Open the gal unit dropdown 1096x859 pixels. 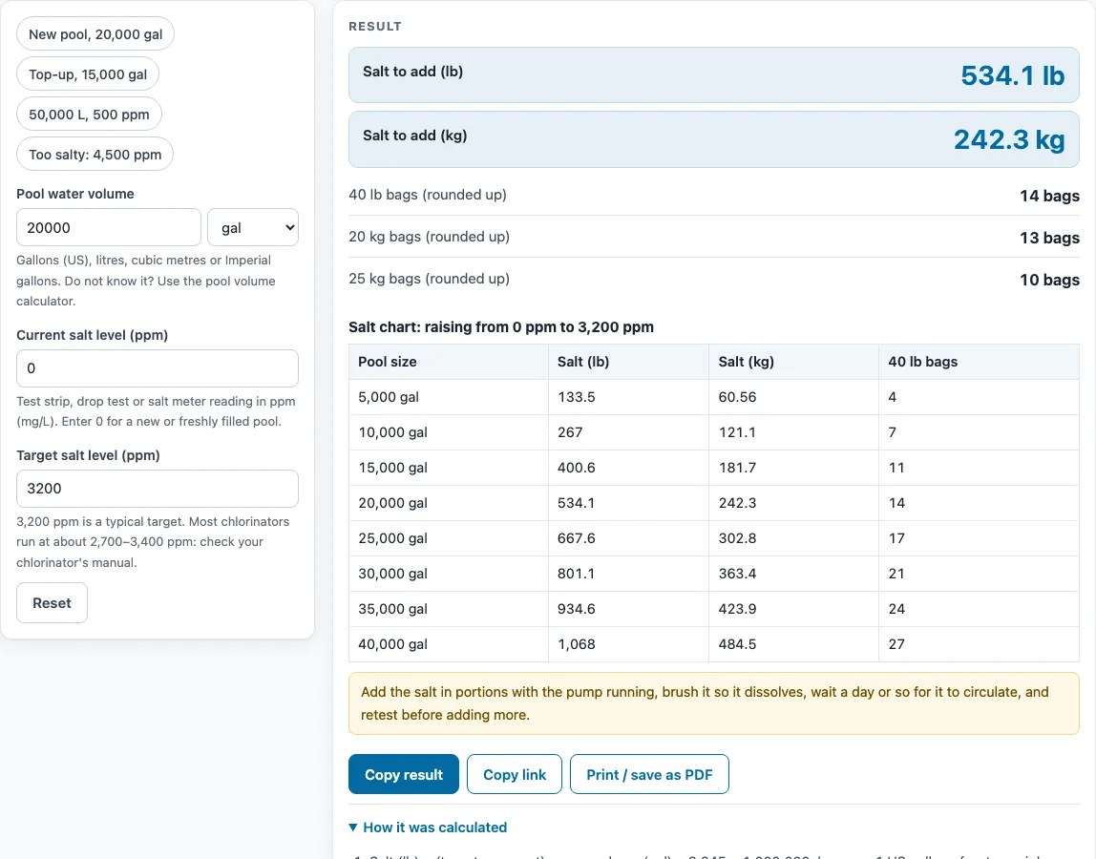click(253, 228)
